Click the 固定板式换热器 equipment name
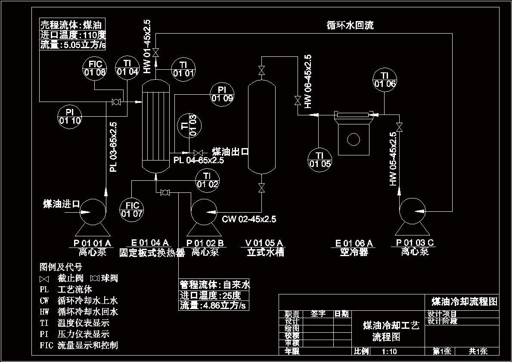 tap(152, 253)
